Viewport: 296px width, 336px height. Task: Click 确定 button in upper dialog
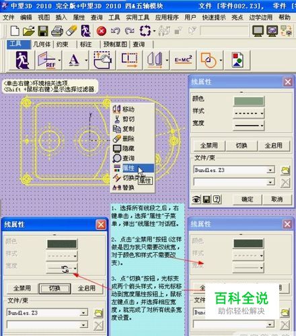247,199
